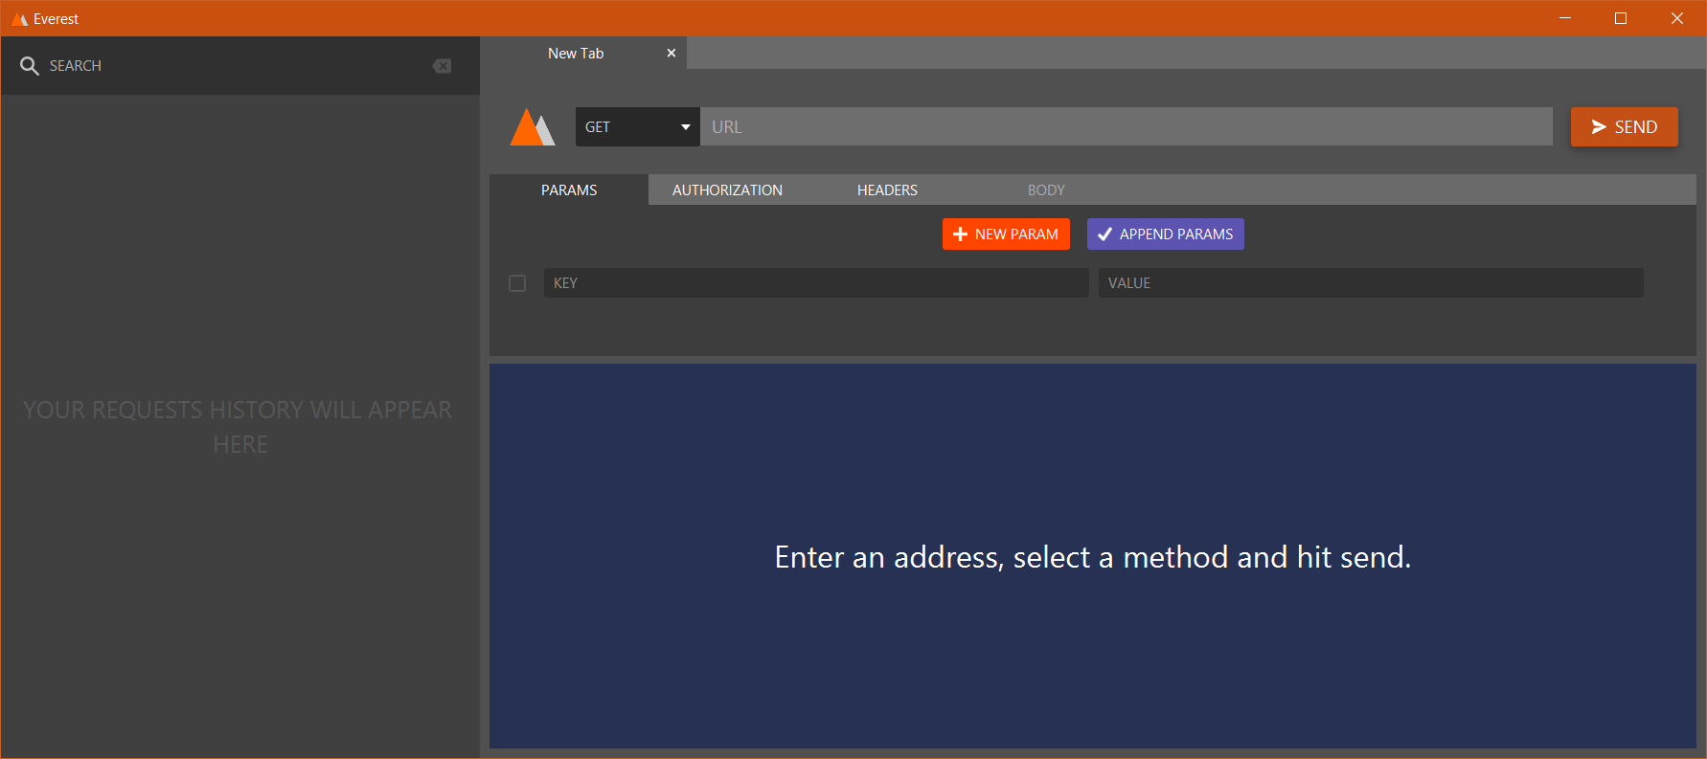This screenshot has height=759, width=1707.
Task: Send the request with SEND button
Action: [1625, 127]
